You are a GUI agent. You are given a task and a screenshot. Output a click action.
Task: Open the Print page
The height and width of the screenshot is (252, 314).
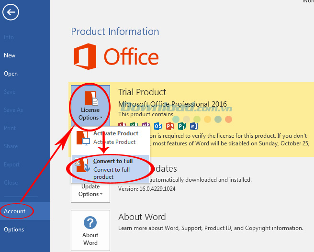[x=10, y=128]
